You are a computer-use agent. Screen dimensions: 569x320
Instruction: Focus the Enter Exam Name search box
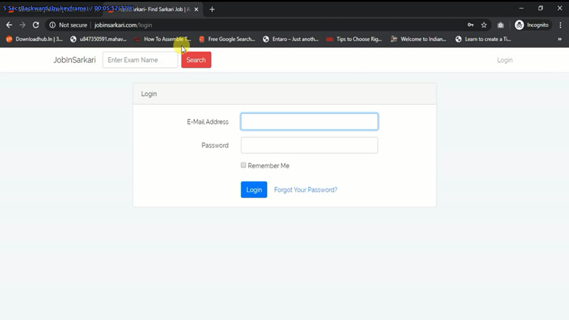[140, 60]
